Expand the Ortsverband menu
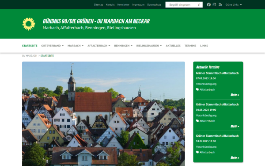Image resolution: width=265 pixels, height=166 pixels. pos(53,46)
